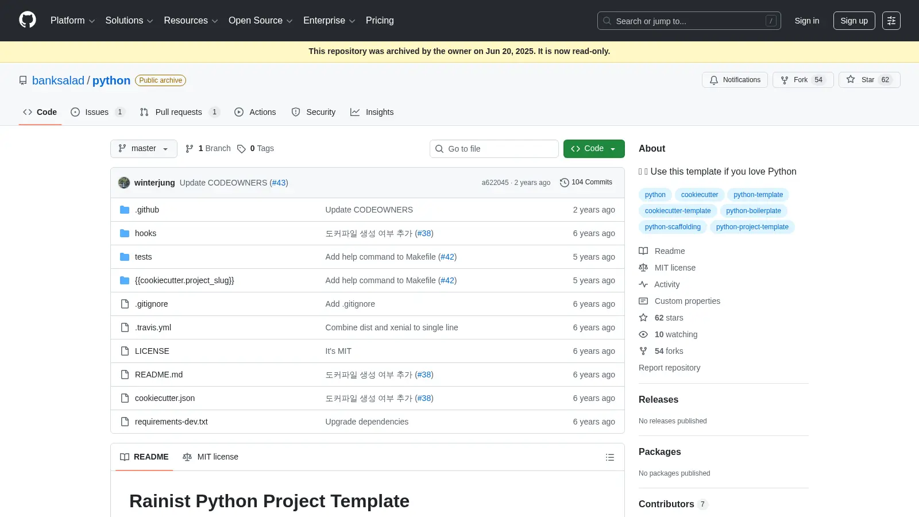This screenshot has width=919, height=517.
Task: Open the Pricing page
Action: [380, 21]
